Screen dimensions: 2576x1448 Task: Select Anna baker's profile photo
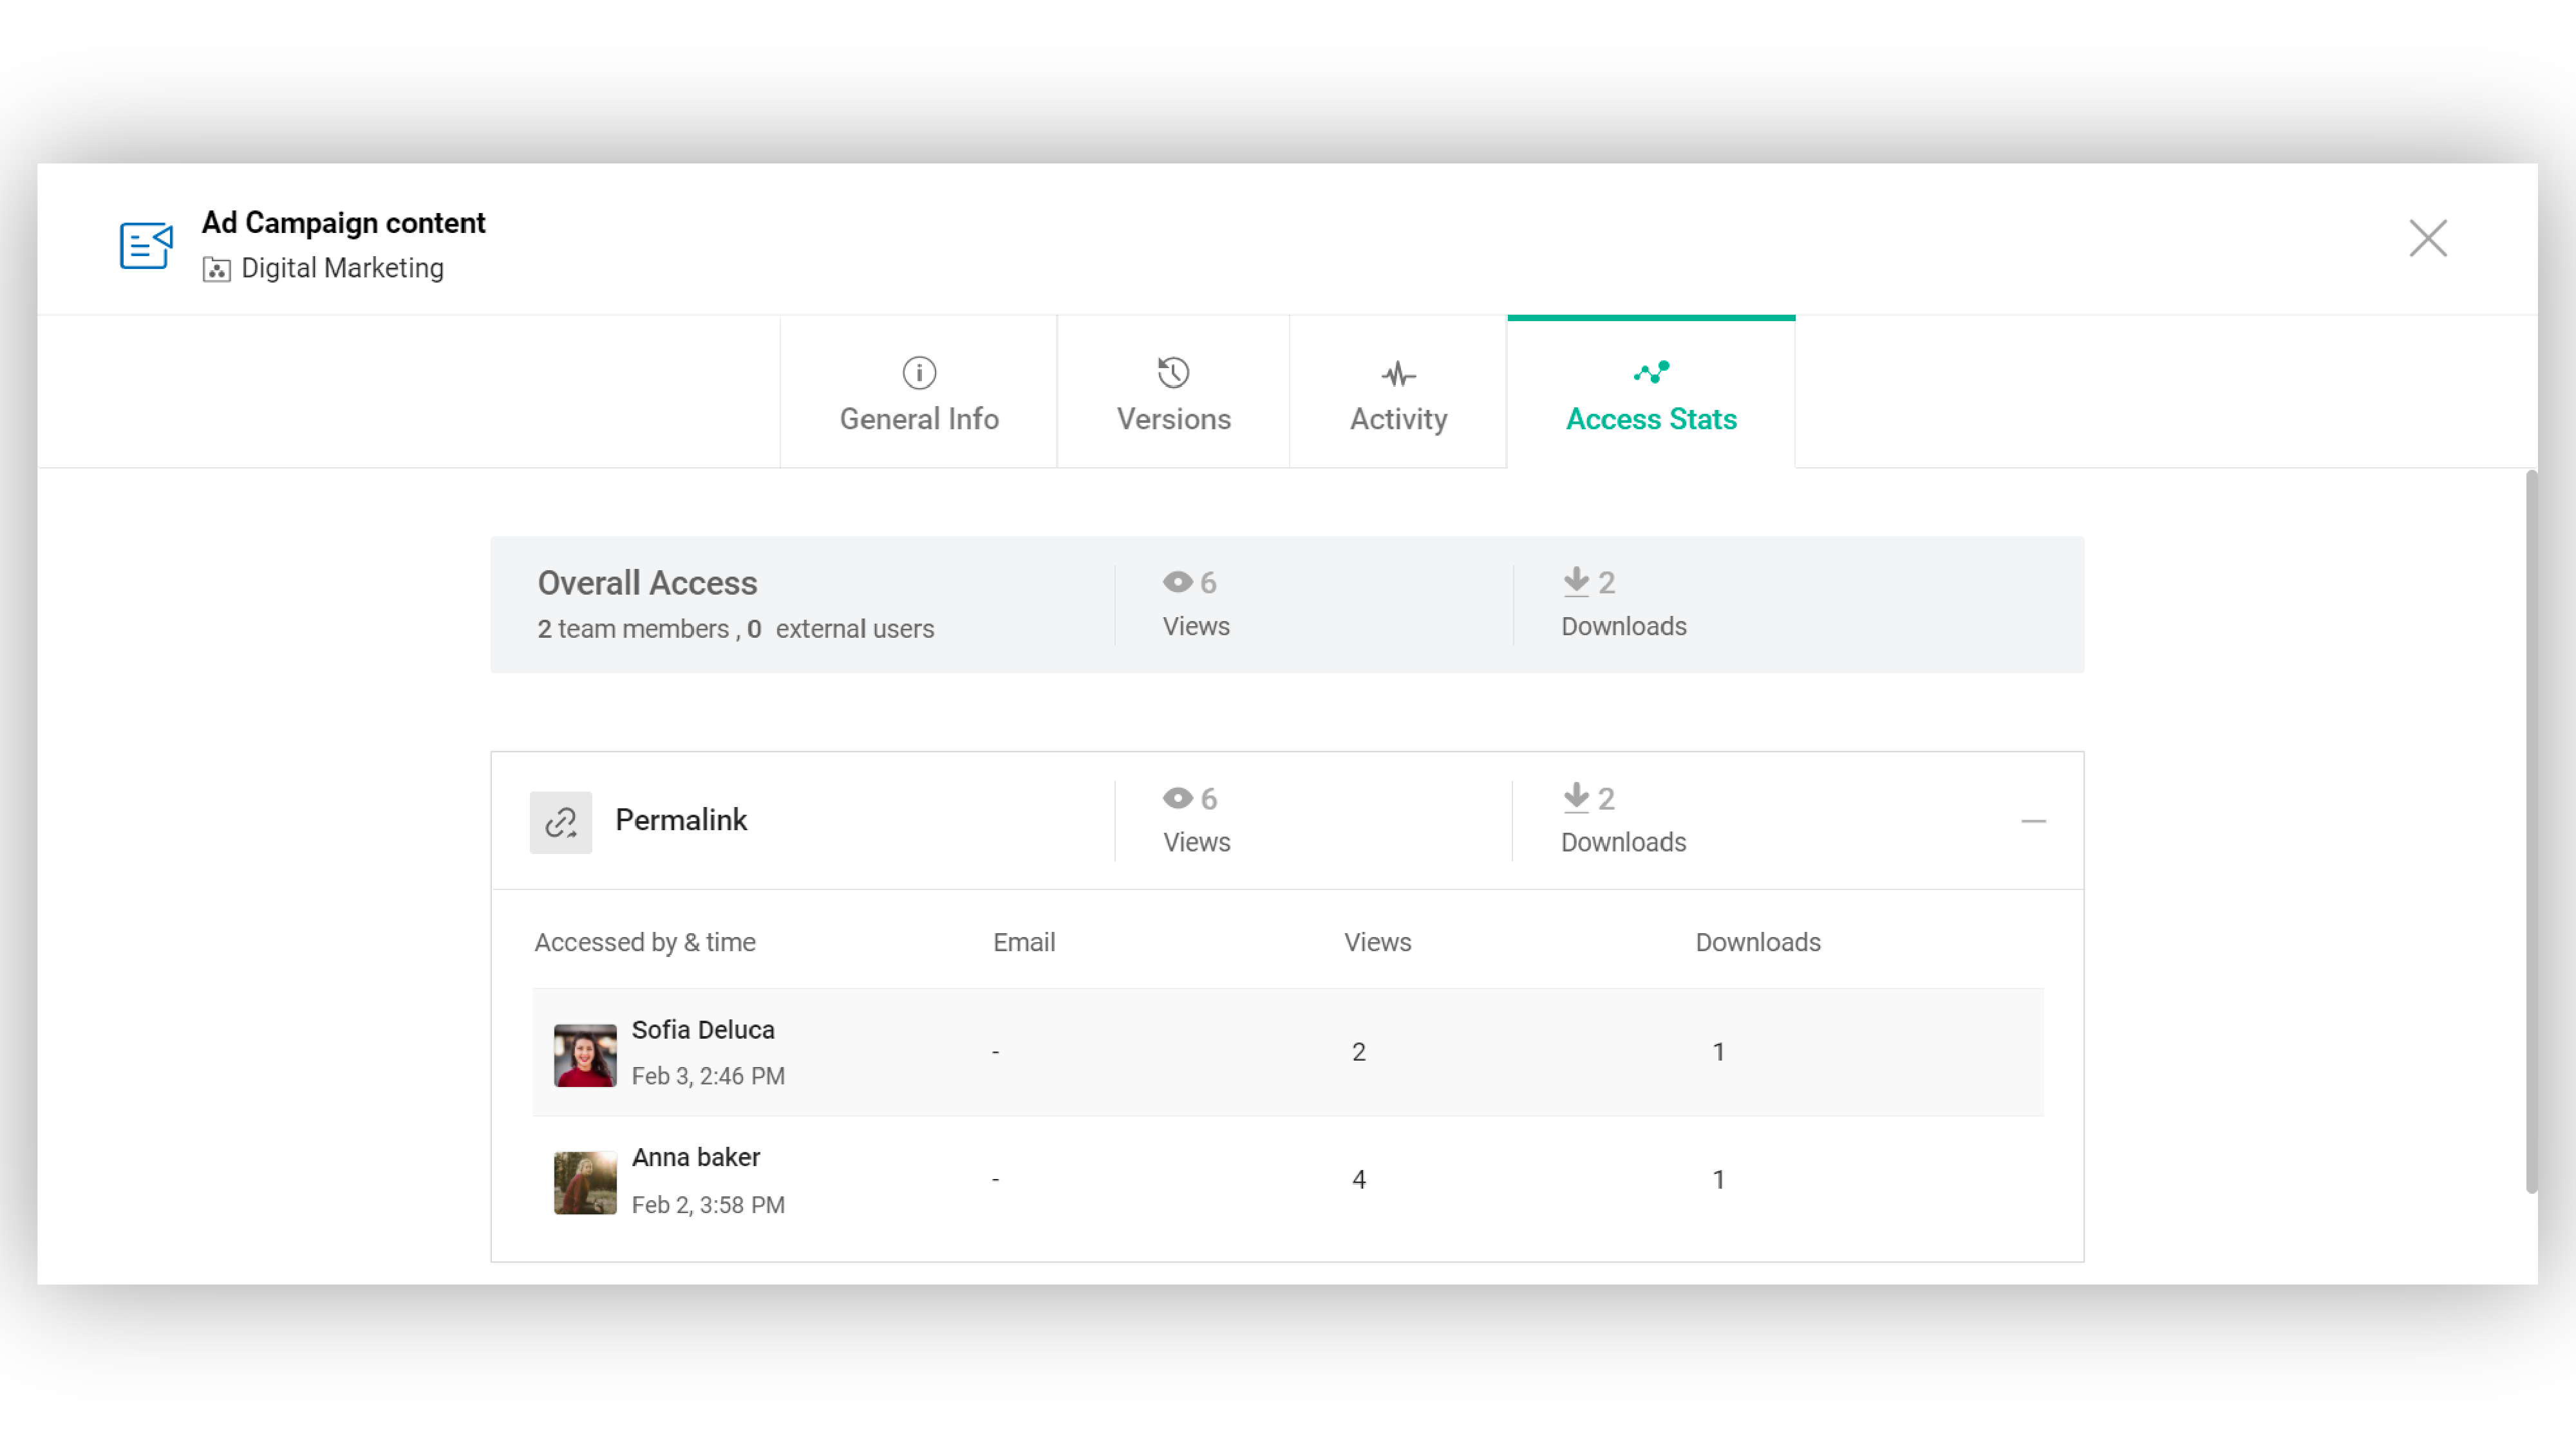point(585,1182)
